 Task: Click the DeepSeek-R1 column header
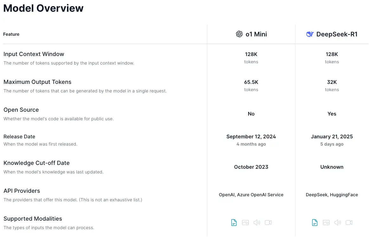(337, 34)
